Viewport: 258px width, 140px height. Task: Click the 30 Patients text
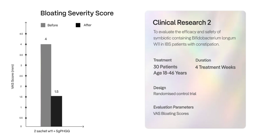(x=165, y=67)
